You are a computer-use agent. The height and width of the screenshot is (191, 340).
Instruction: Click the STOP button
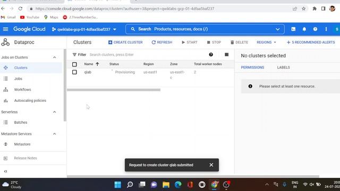[214, 42]
